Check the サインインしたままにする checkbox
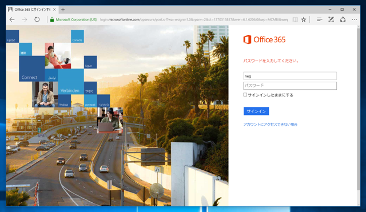The image size is (366, 212). (245, 94)
